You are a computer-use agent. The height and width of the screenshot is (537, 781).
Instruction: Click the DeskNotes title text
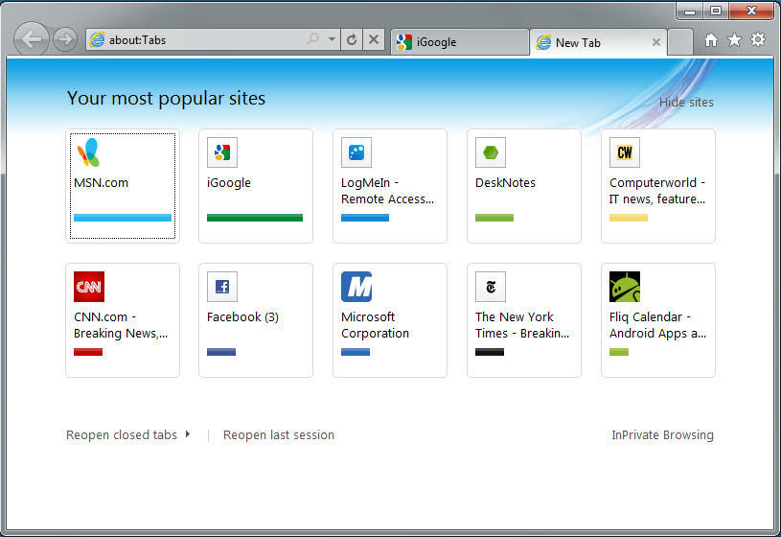point(505,183)
